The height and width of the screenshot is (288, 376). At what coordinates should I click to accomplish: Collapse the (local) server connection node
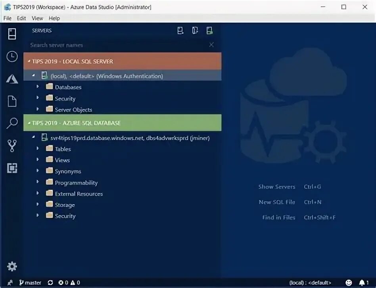(34, 75)
